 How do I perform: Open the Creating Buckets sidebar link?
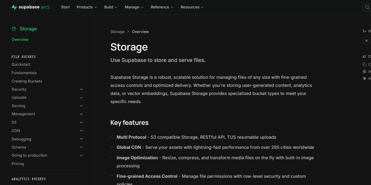pos(27,81)
